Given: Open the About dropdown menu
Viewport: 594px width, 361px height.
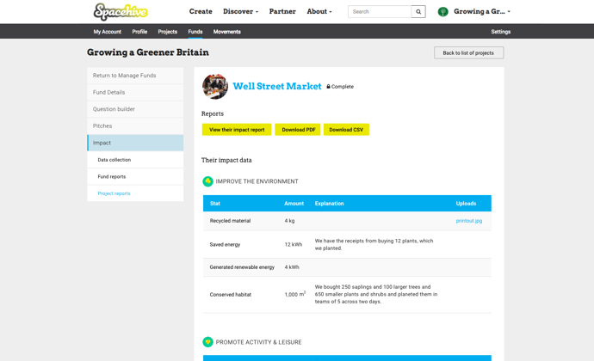Looking at the screenshot, I should pos(319,11).
